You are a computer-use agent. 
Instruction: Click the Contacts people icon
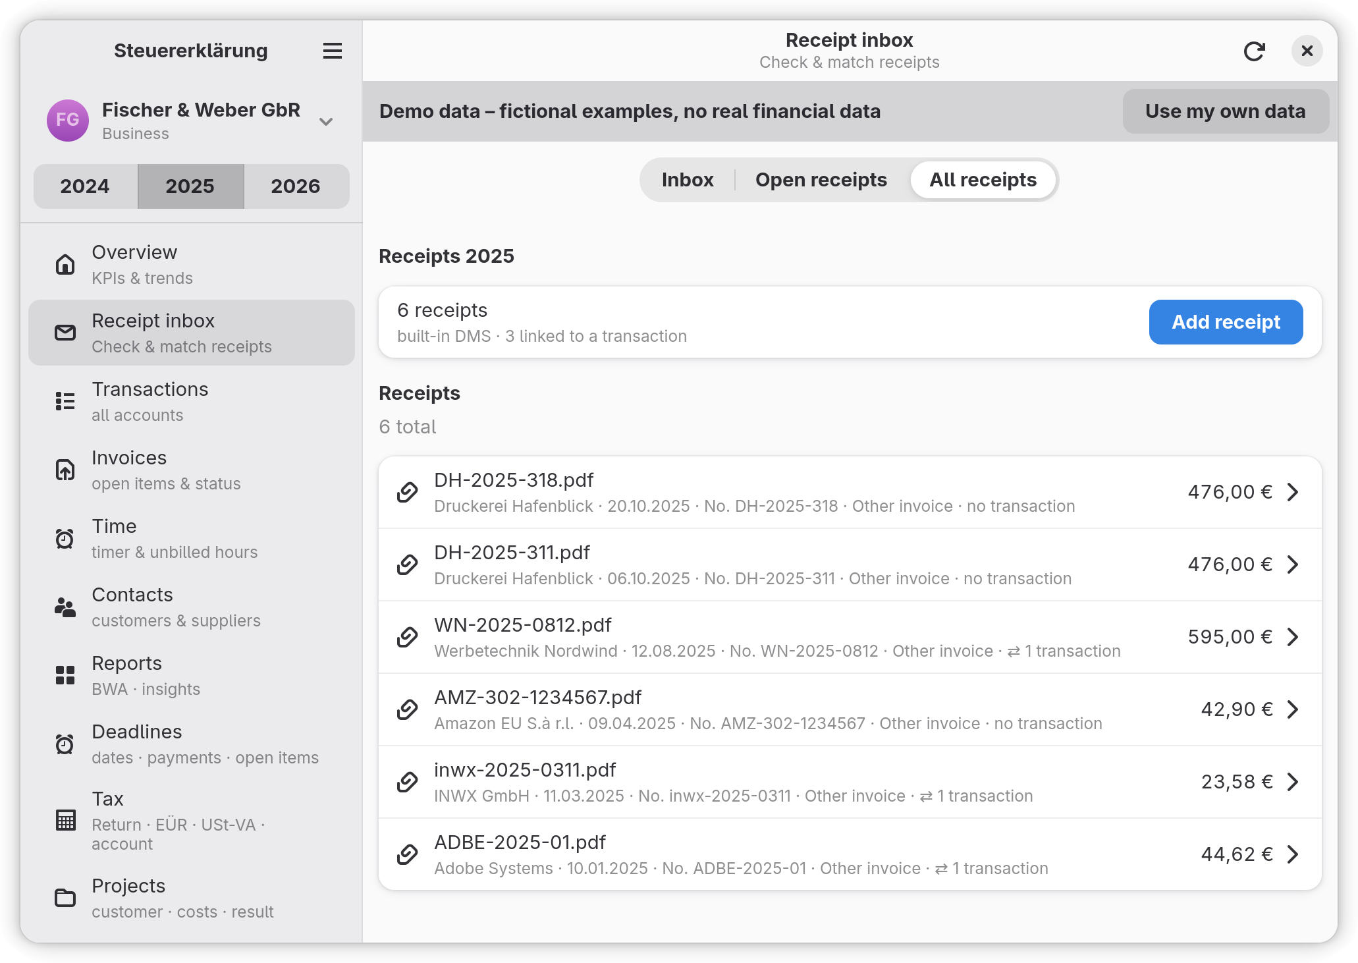[x=65, y=607]
